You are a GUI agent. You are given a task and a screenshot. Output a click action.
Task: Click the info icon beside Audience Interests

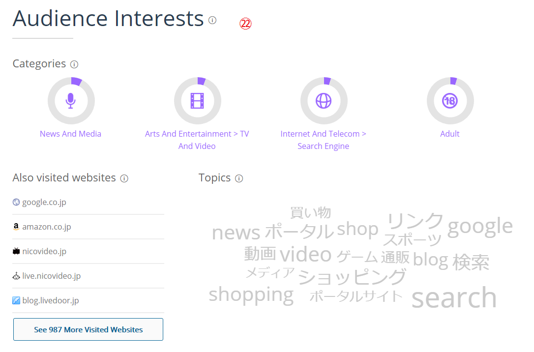pyautogui.click(x=212, y=21)
